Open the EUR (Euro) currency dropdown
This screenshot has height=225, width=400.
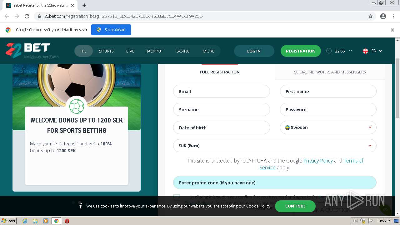pyautogui.click(x=275, y=146)
